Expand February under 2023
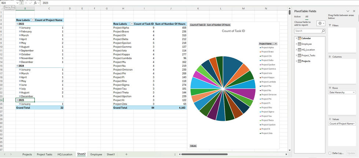Screen dimensions: 359x158 (20, 31)
